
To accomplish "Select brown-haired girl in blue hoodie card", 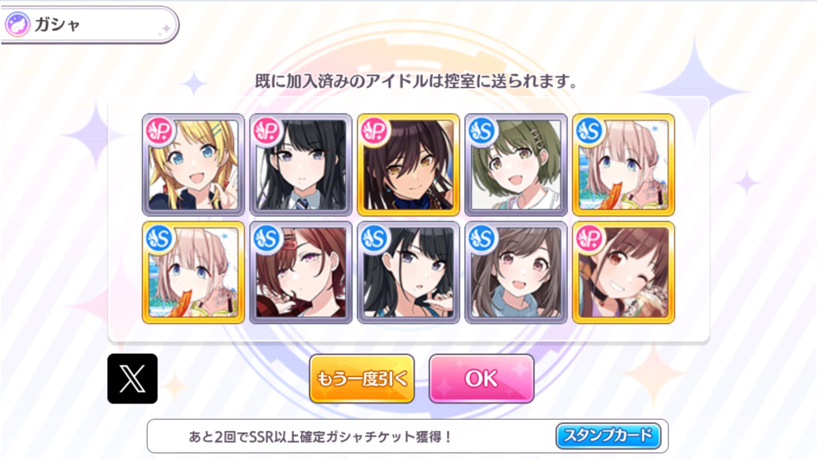I will pos(516,273).
